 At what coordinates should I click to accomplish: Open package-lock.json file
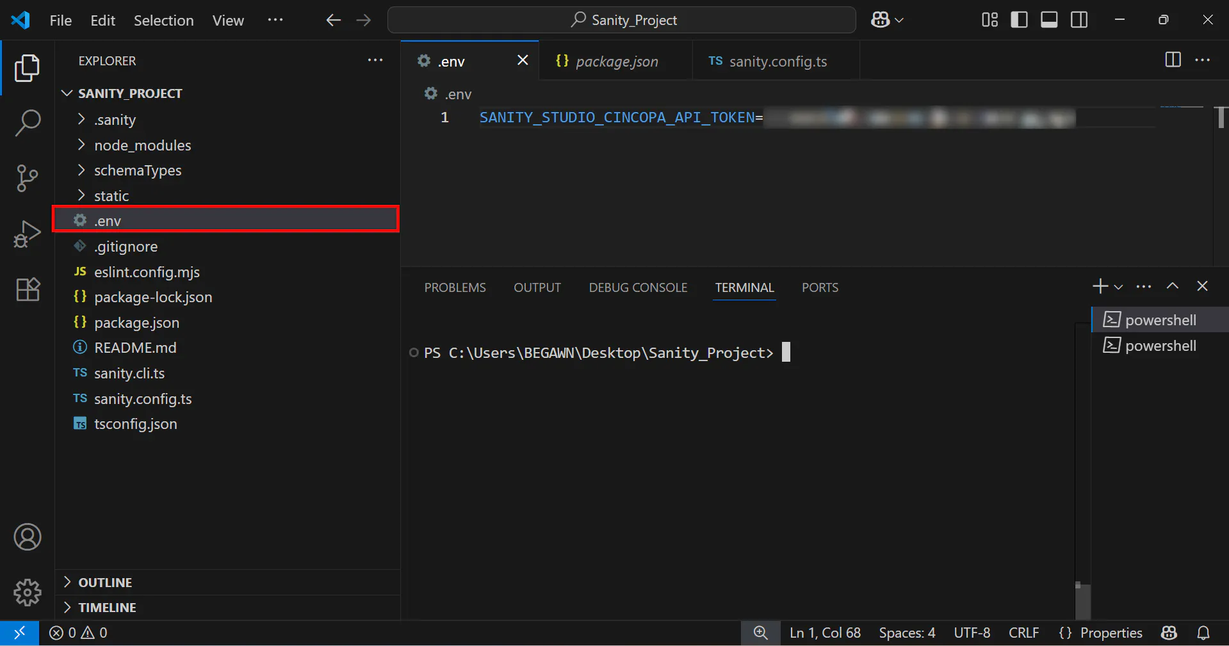click(227, 296)
